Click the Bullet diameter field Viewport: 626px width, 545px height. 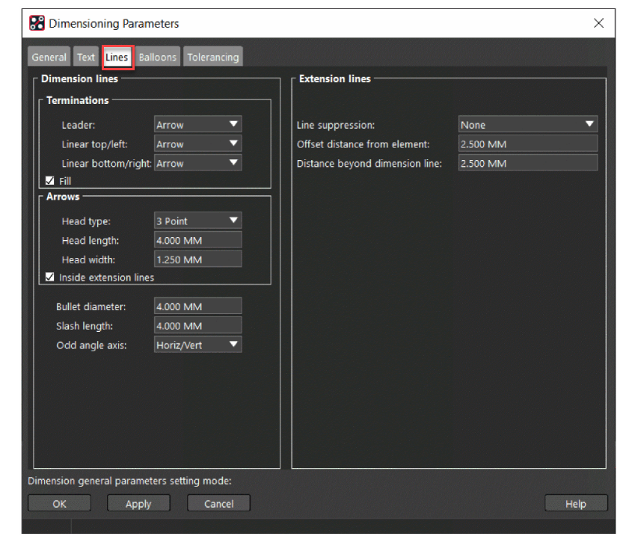point(198,307)
